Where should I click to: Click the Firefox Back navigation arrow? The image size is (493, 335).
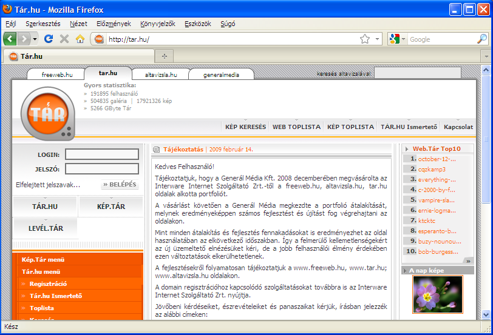[10, 39]
